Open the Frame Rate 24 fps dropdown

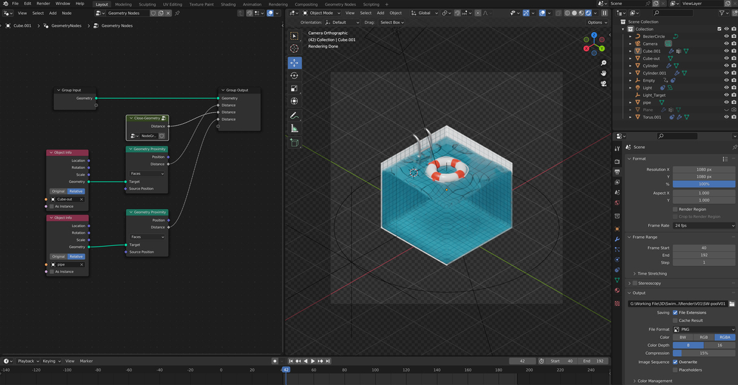coord(704,226)
